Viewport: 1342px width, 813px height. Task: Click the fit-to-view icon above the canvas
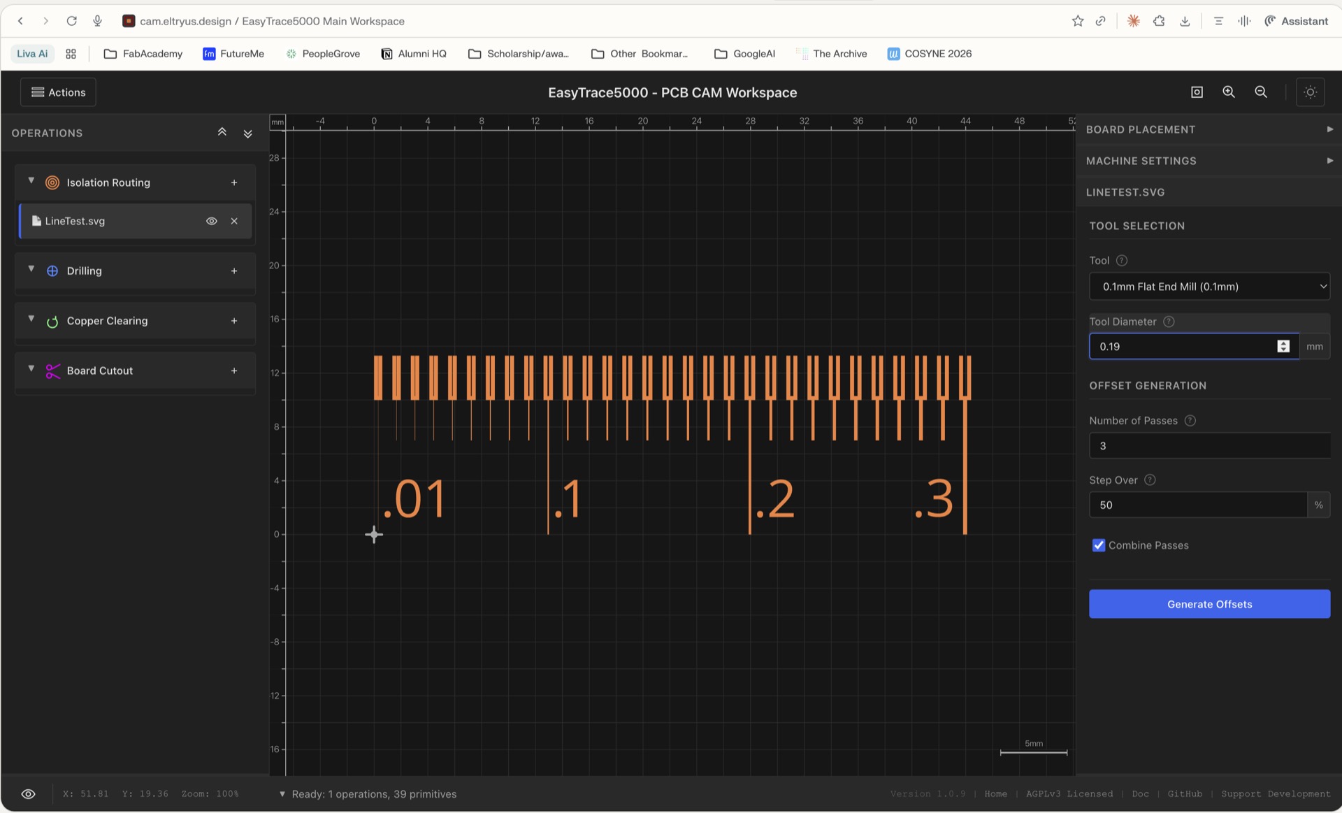pos(1197,92)
